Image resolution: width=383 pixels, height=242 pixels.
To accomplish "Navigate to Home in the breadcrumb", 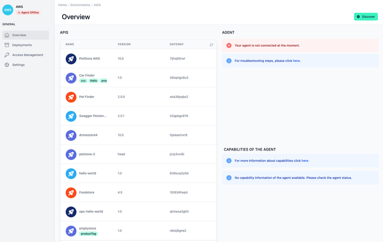I will [63, 5].
